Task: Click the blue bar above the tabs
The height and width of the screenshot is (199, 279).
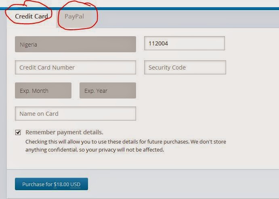Action: point(162,8)
